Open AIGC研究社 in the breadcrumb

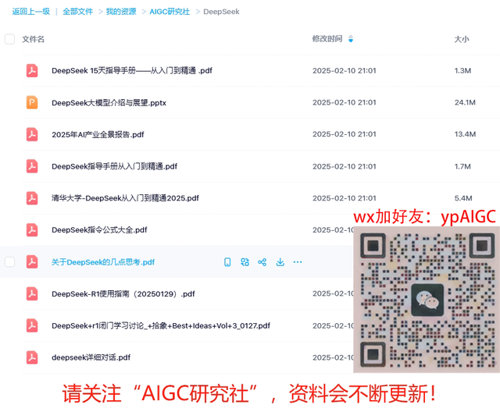pyautogui.click(x=170, y=12)
